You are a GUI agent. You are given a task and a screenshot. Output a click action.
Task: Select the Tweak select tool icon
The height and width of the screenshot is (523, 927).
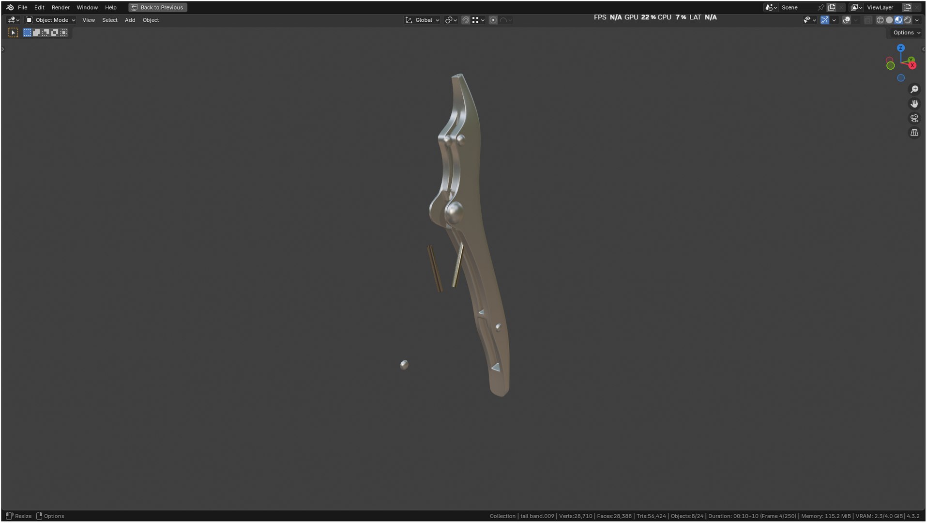13,32
